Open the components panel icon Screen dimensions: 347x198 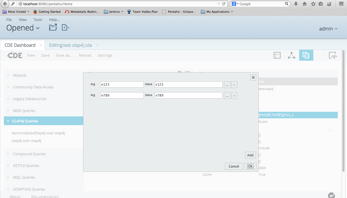pos(292,55)
